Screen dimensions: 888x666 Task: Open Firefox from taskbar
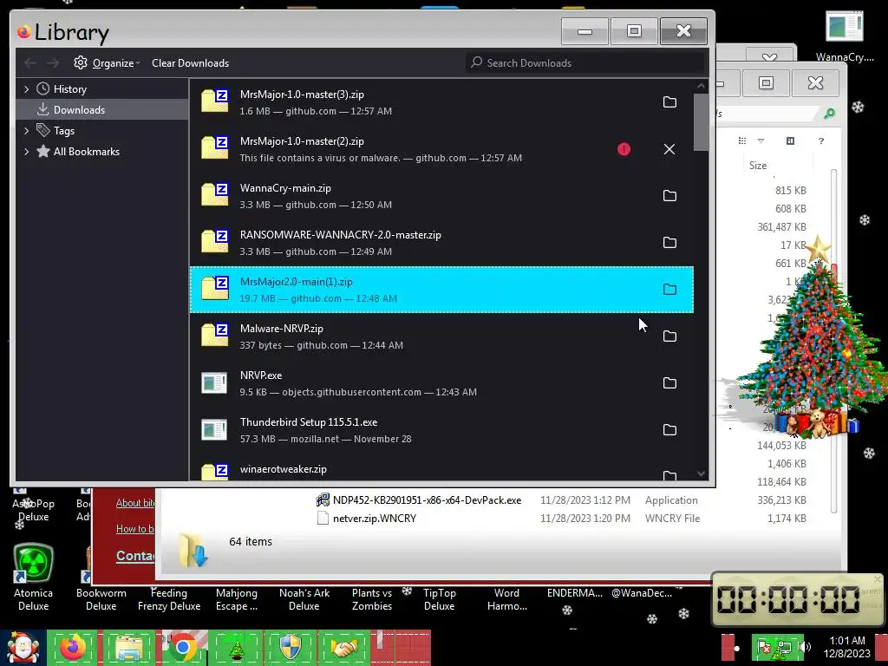(x=73, y=647)
